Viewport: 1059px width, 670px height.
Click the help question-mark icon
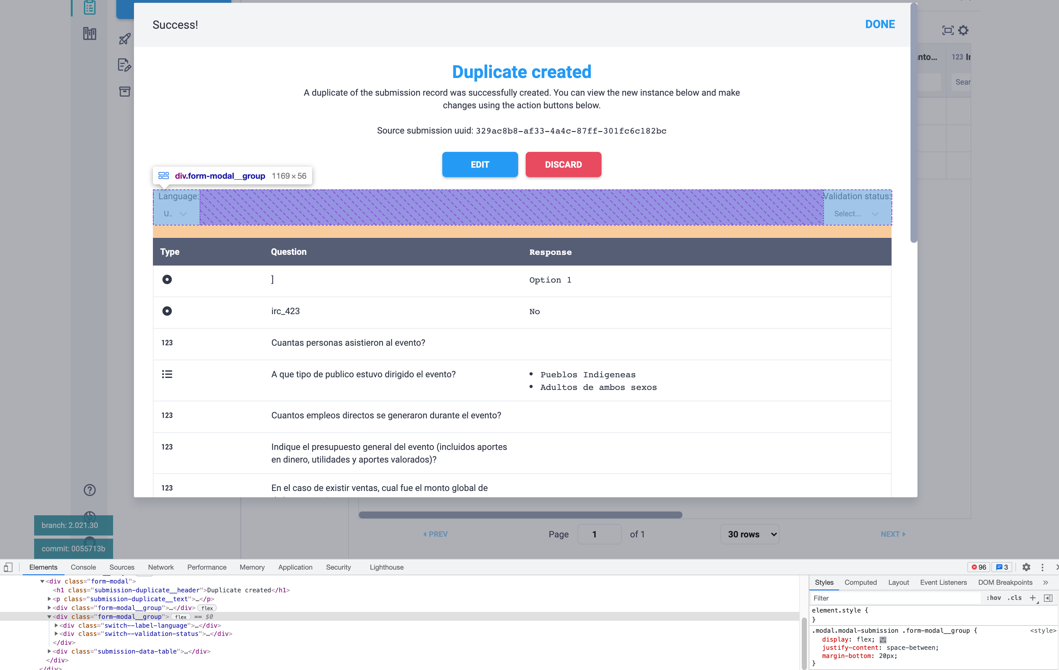[89, 489]
